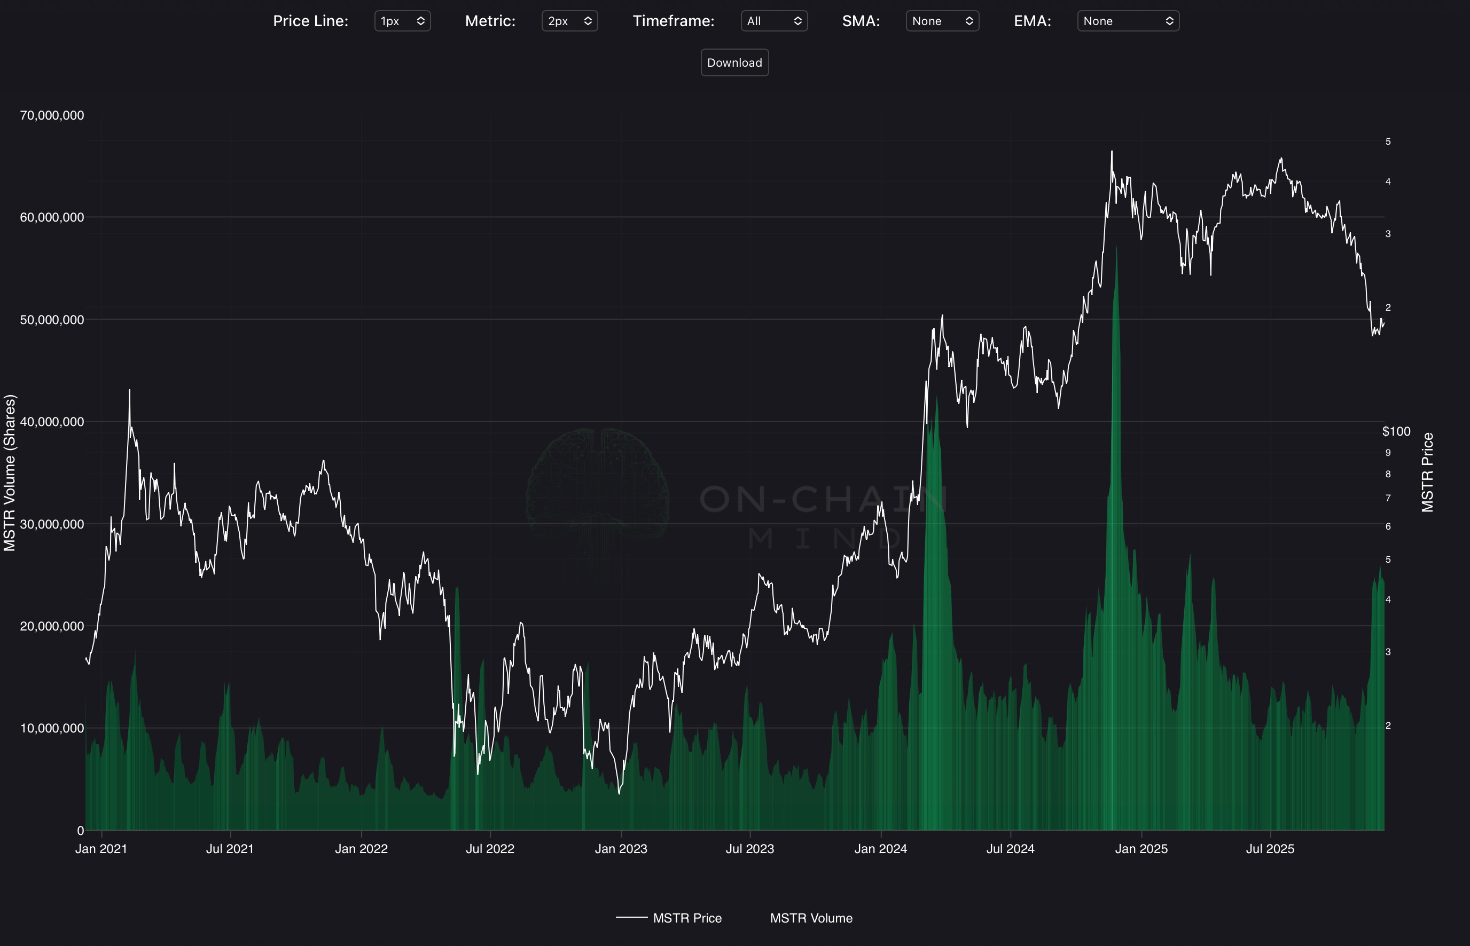
Task: Click the Jan 2021 x-axis label
Action: [x=101, y=848]
